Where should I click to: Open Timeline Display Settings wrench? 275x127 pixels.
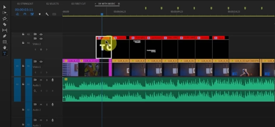47,14
